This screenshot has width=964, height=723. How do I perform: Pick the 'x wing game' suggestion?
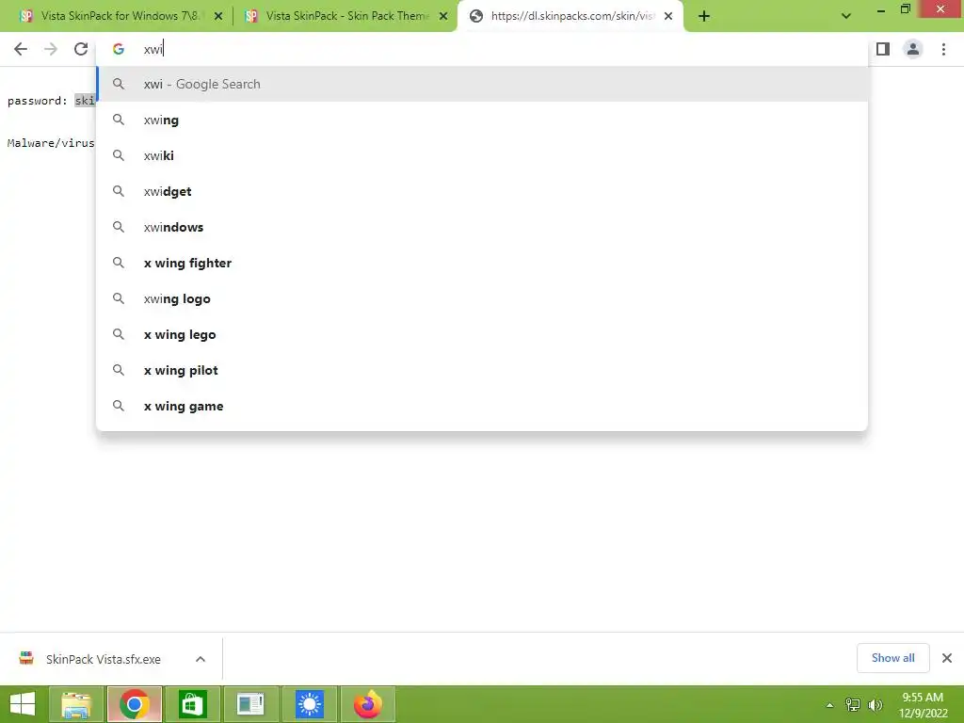tap(482, 406)
